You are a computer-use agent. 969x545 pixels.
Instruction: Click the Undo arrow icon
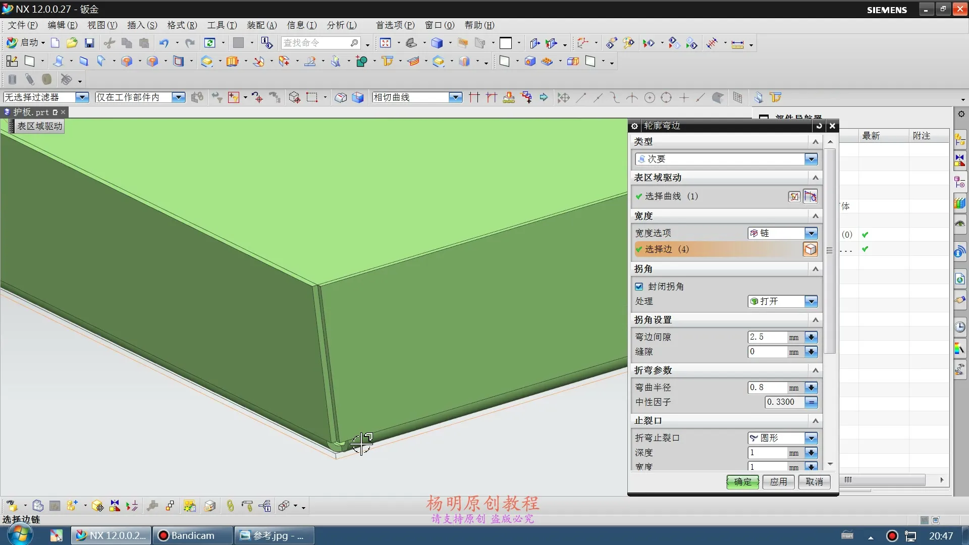(x=164, y=43)
